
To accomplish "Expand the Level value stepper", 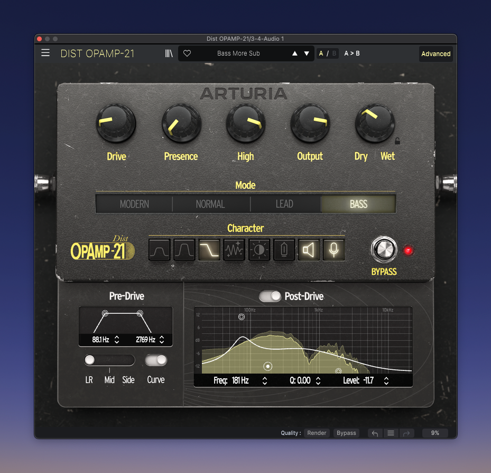I will 386,380.
